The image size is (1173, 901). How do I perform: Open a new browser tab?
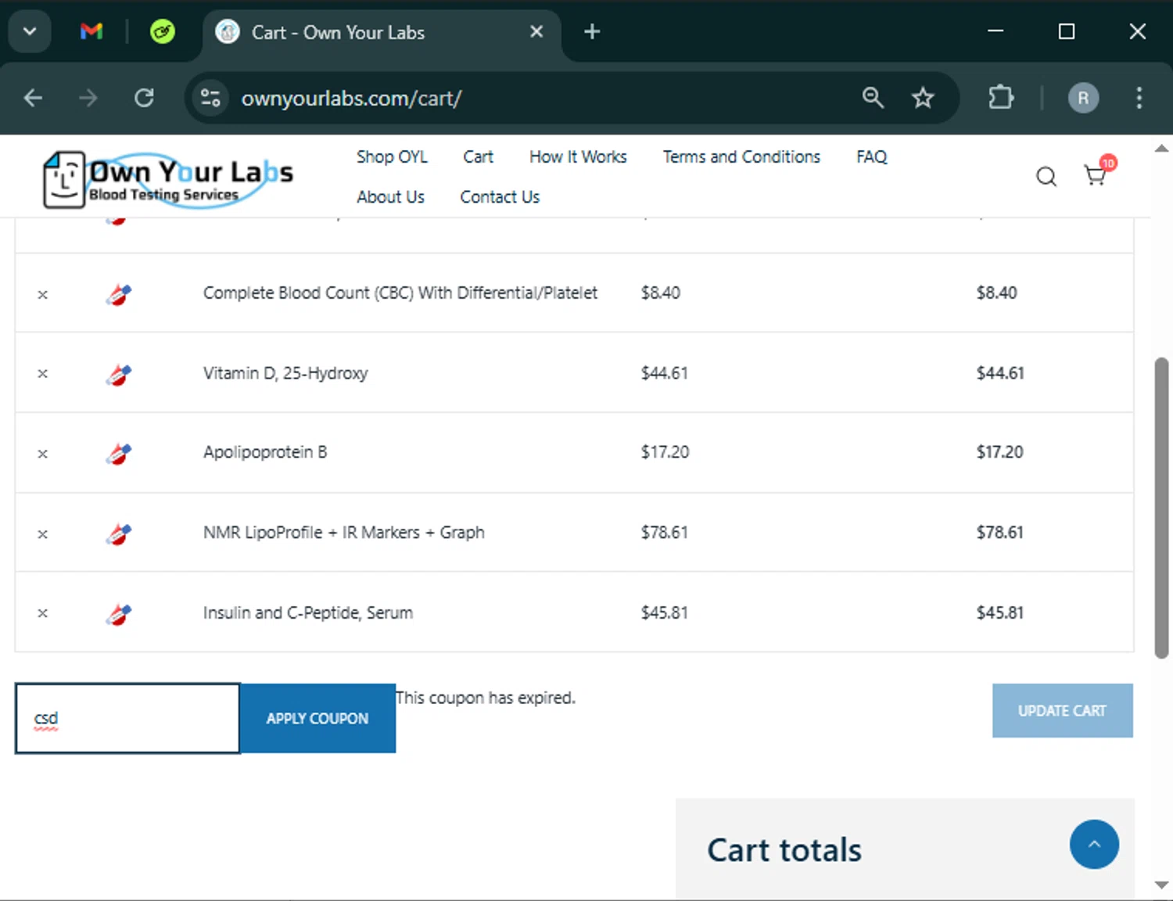click(x=592, y=32)
